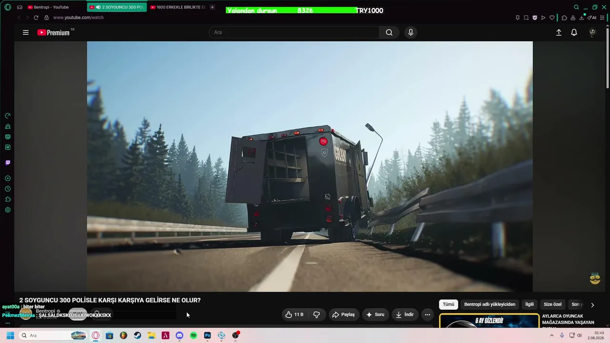
Task: Open Spotify from the taskbar
Action: pyautogui.click(x=193, y=335)
